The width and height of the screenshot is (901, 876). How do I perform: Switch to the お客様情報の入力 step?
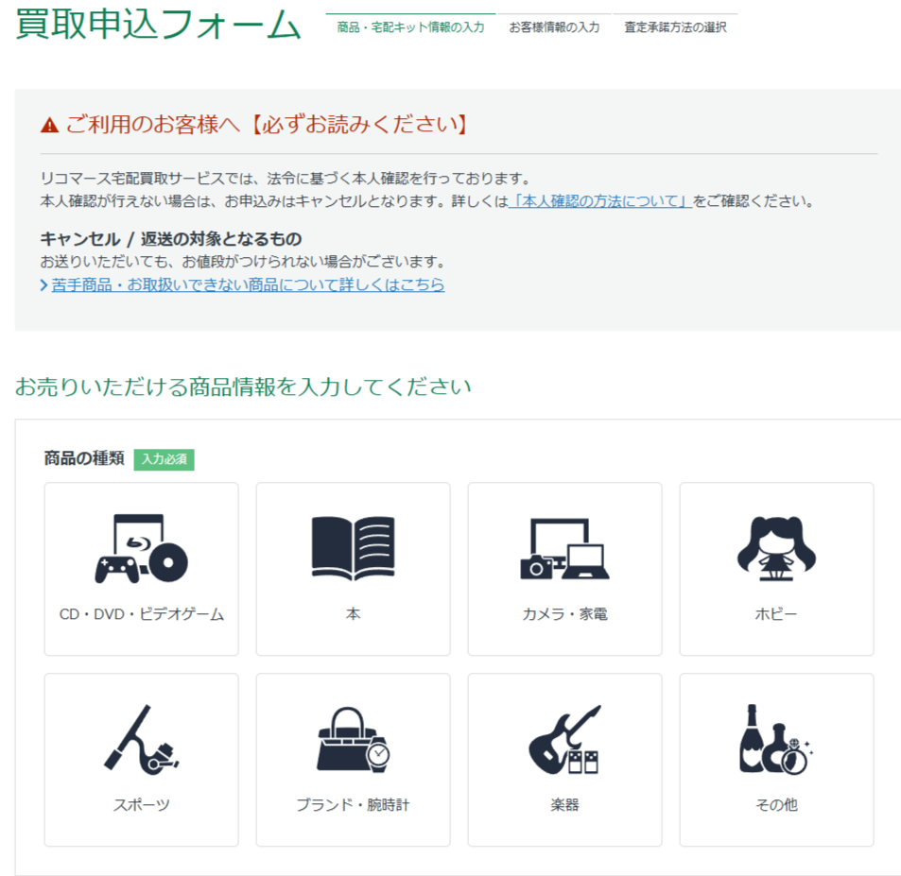[x=554, y=27]
